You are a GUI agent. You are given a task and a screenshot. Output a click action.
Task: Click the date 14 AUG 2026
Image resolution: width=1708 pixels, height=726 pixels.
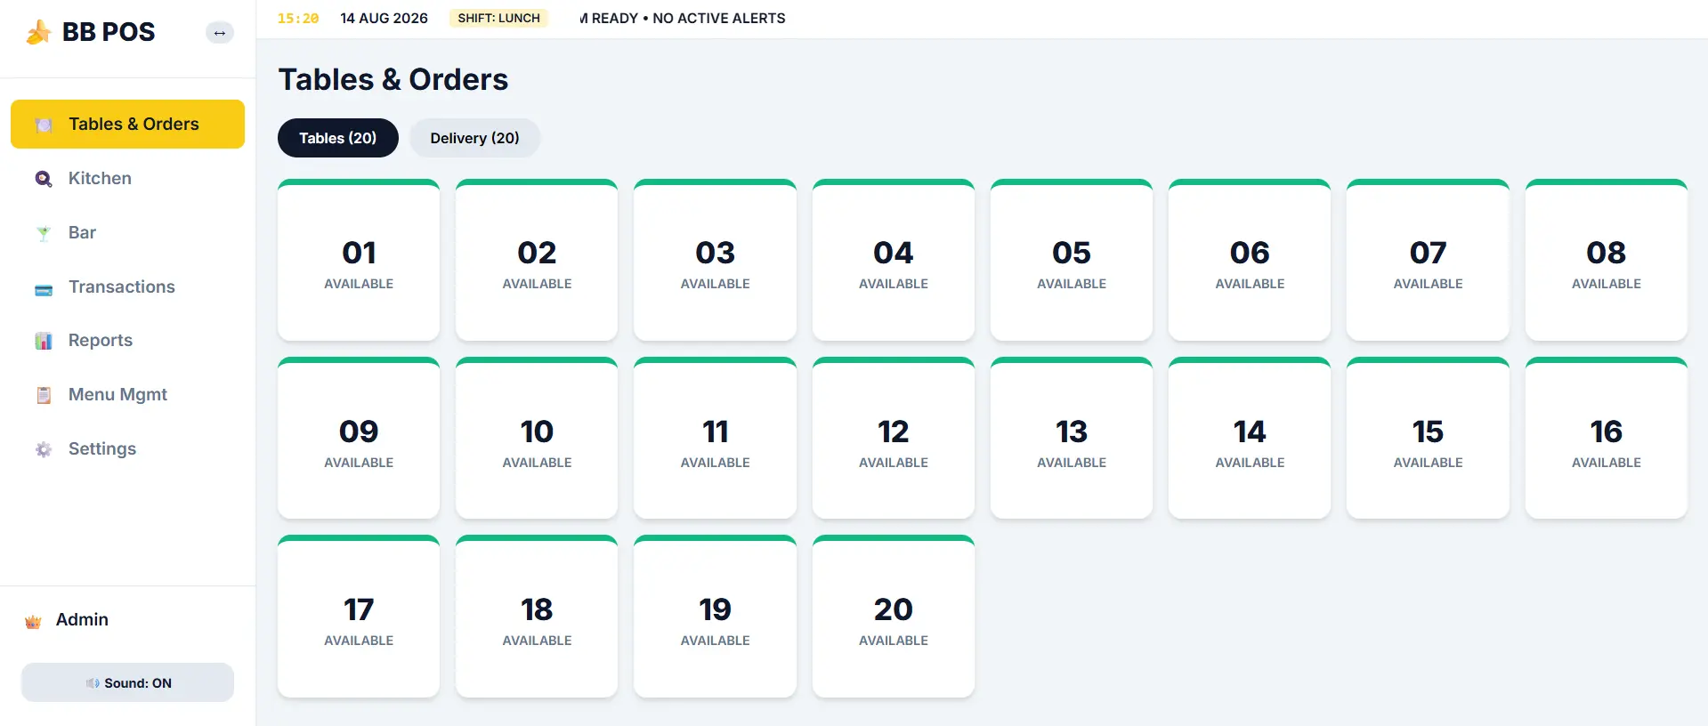point(385,18)
